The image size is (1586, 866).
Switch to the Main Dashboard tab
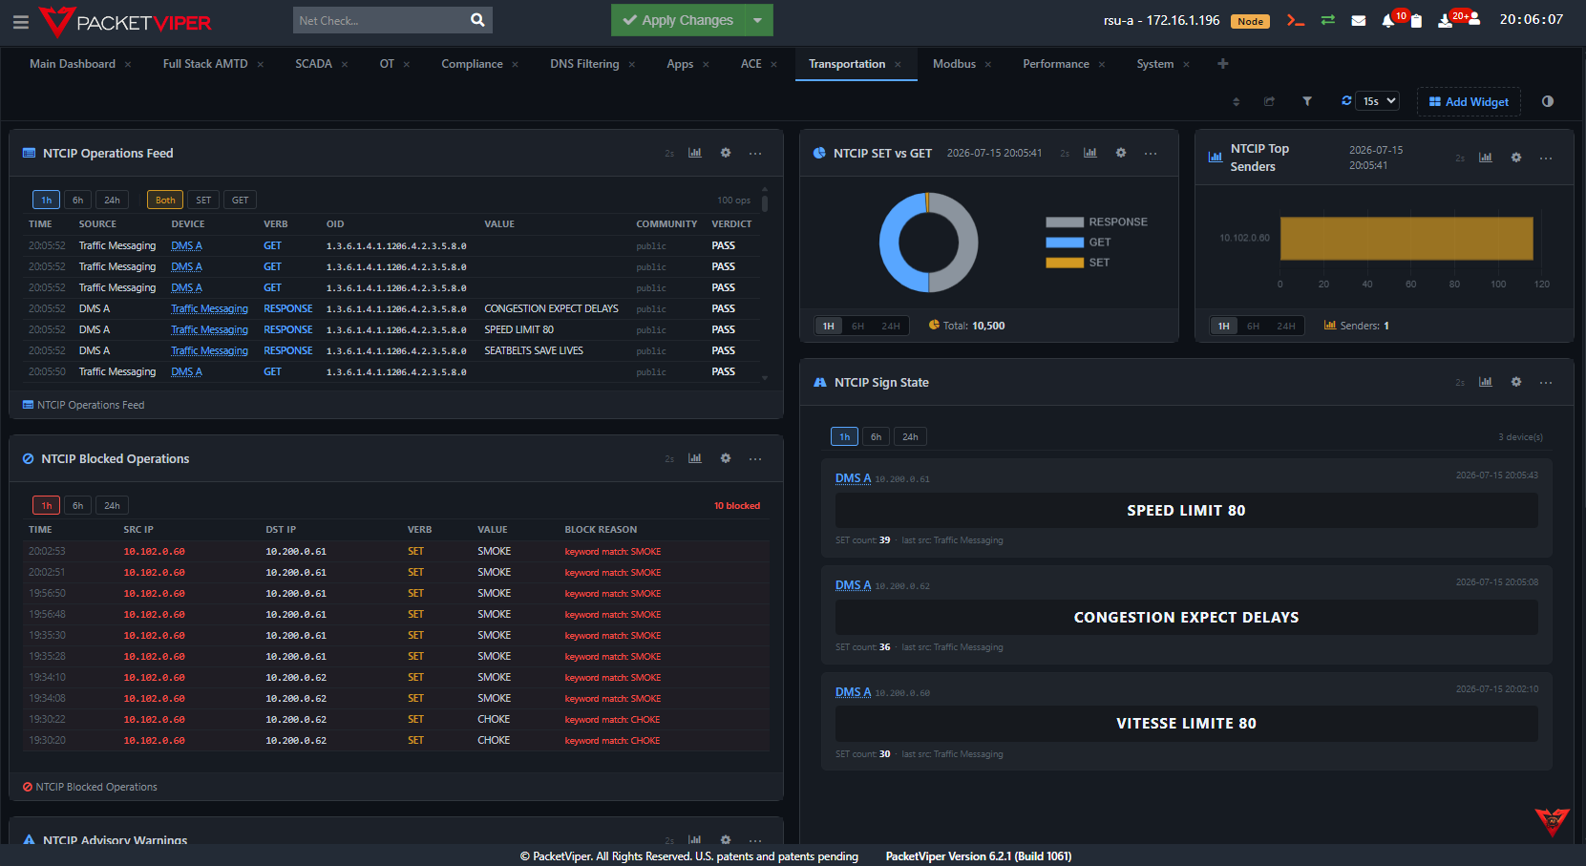point(73,64)
